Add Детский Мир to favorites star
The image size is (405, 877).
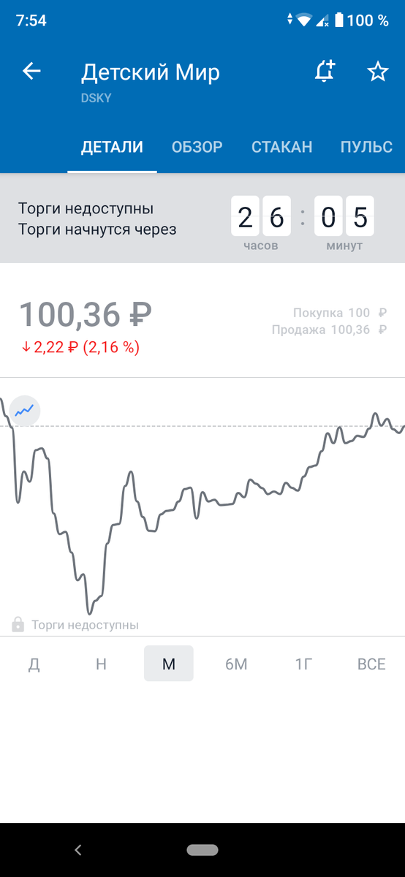377,72
